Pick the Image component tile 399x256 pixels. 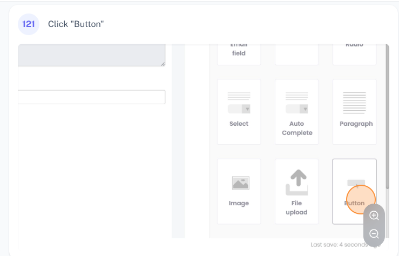coord(239,191)
